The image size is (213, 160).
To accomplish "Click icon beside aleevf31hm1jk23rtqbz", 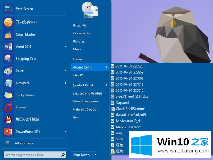I will pyautogui.click(x=112, y=96).
